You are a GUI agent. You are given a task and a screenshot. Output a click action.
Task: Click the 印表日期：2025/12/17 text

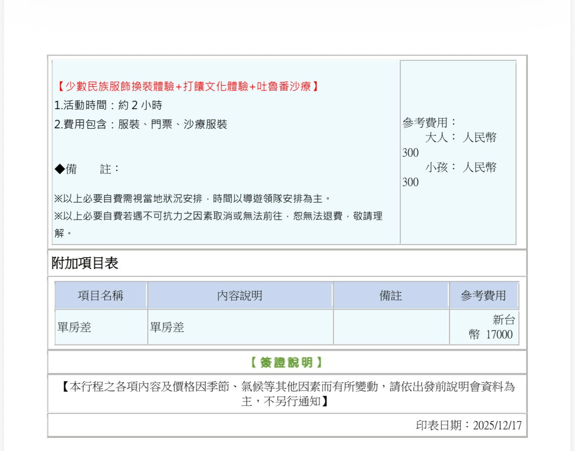click(468, 425)
